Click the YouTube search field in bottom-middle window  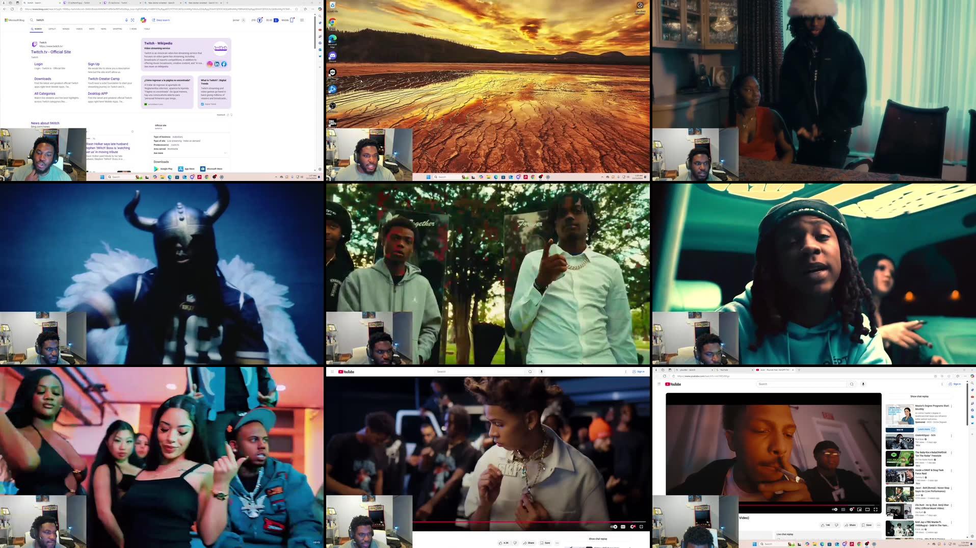point(481,372)
